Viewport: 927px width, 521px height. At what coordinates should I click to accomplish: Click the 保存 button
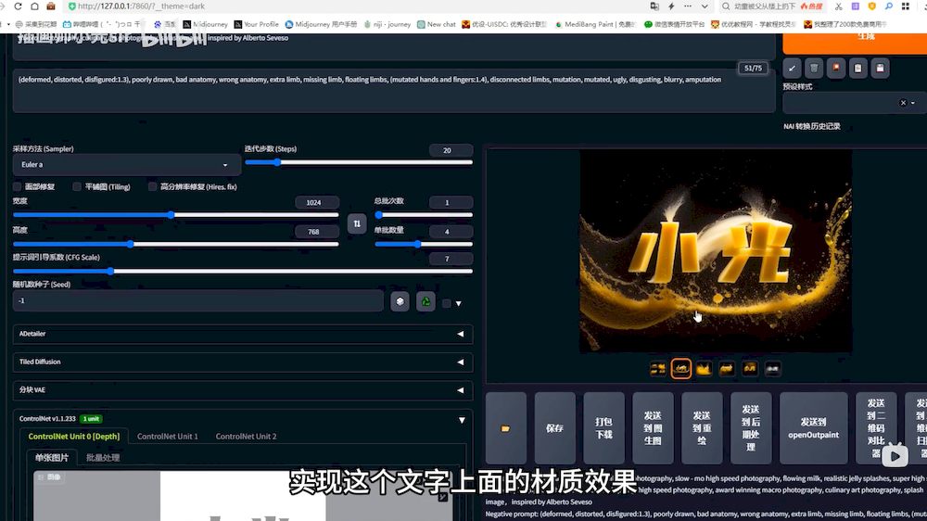(554, 428)
